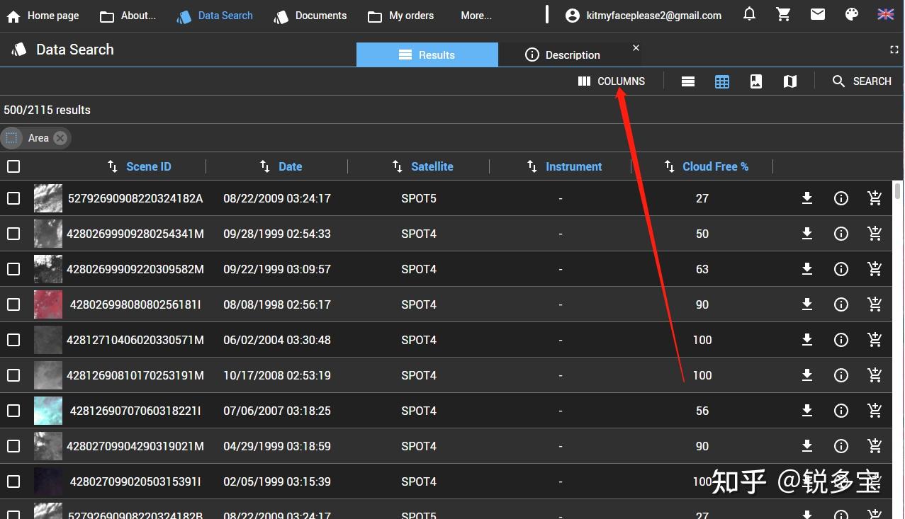Select checkbox for scene 42812710406020330571M

[13, 340]
